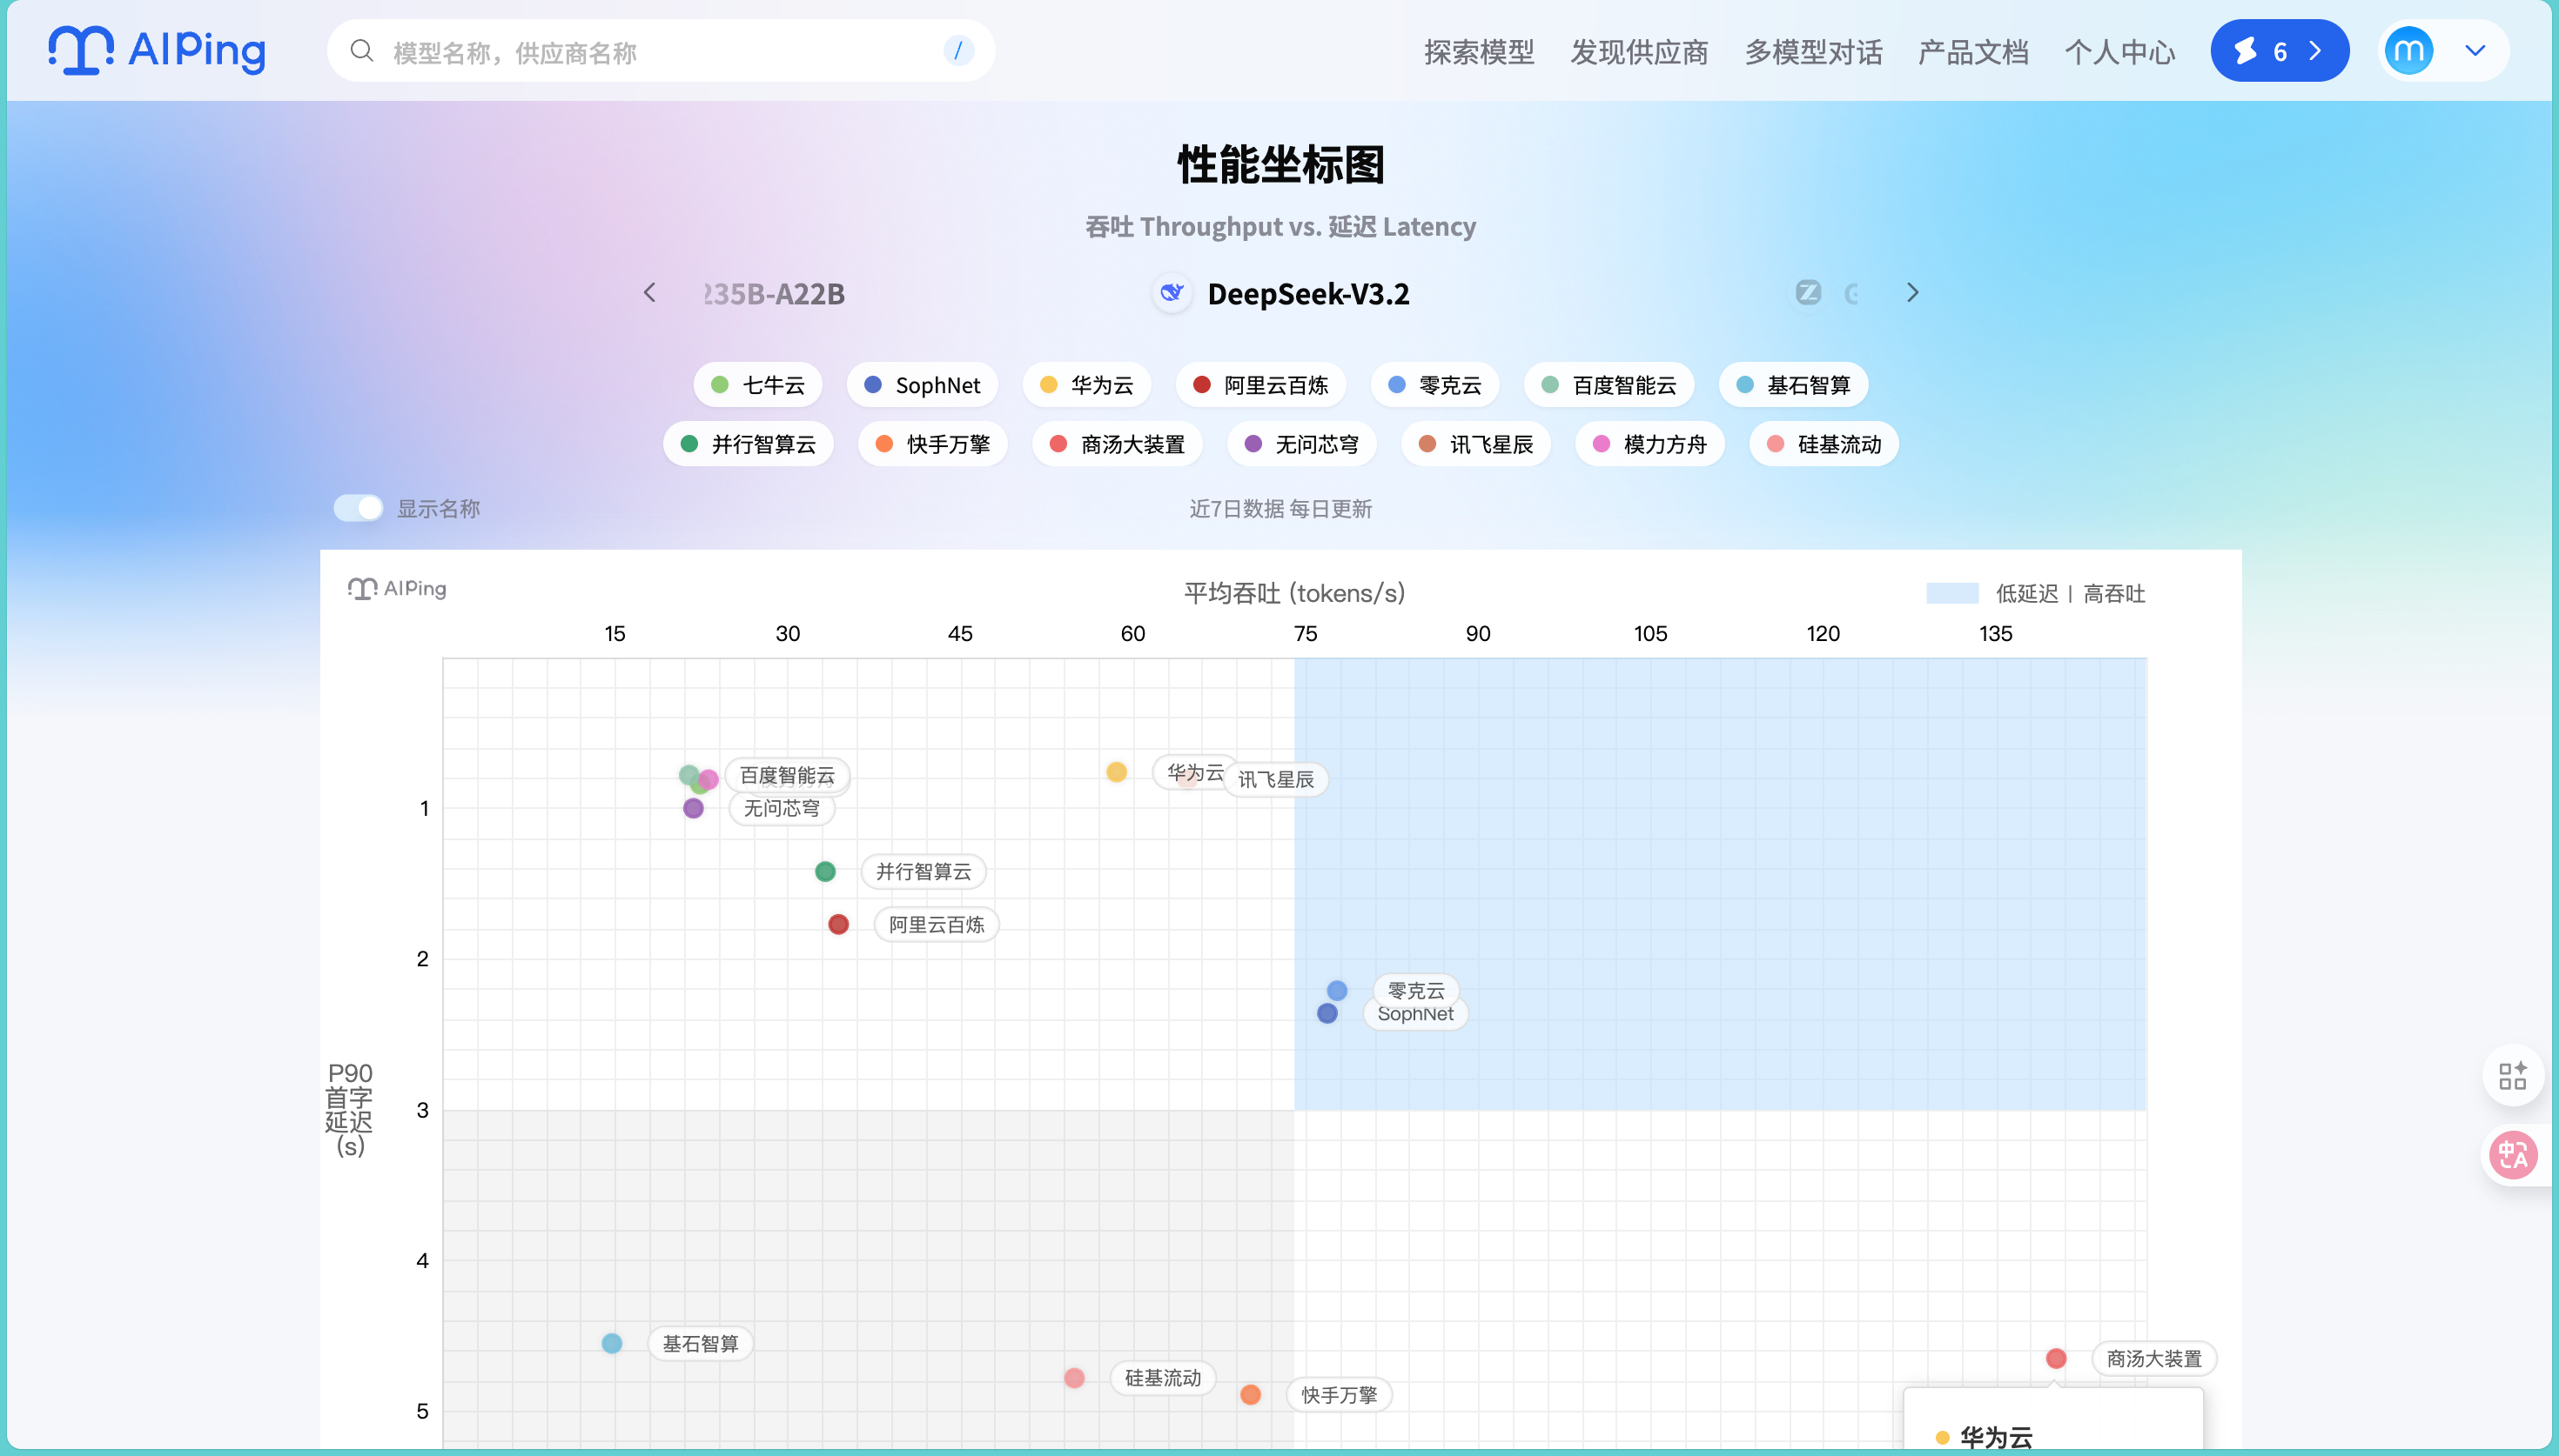Go to the next model with the right chevron
Viewport: 2559px width, 1456px height.
(1911, 293)
